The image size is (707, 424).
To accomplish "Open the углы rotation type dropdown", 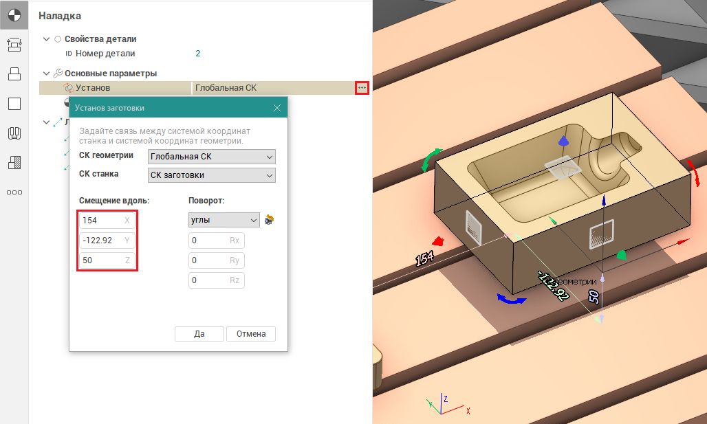I will coord(224,220).
